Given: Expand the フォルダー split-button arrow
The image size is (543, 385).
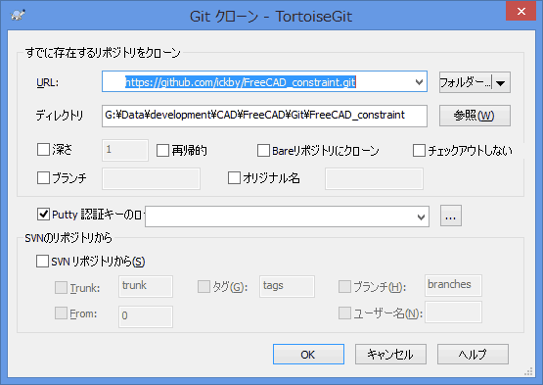Looking at the screenshot, I should (501, 82).
